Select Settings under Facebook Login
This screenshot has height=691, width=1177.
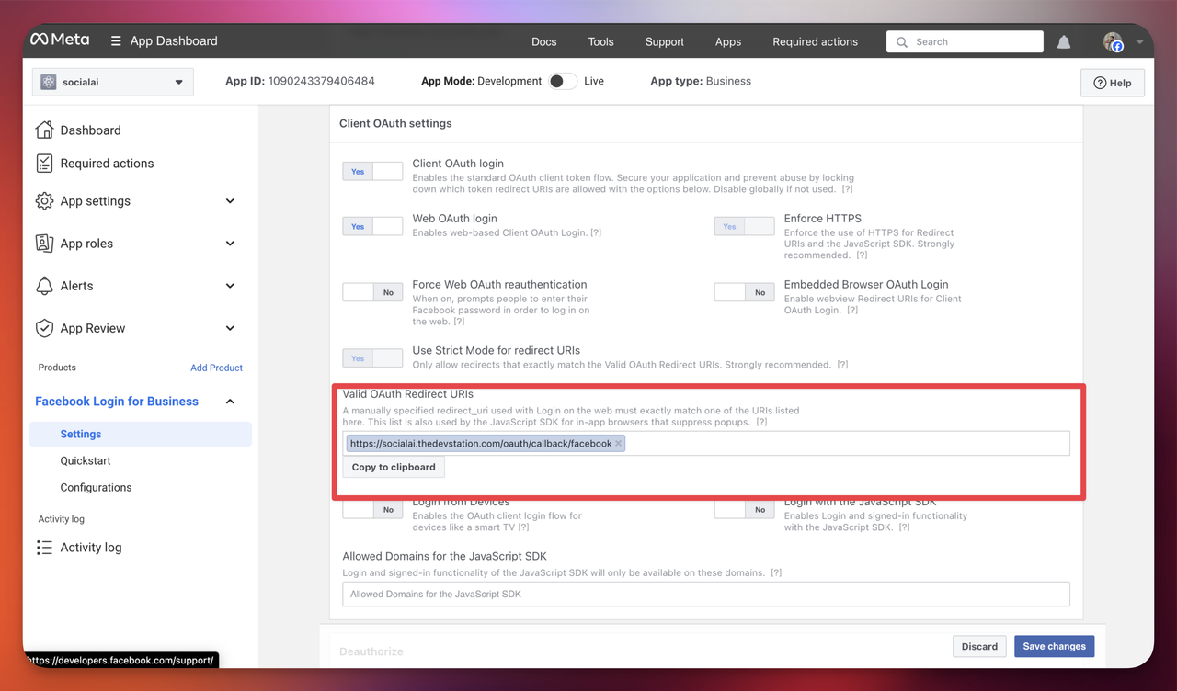141,434
